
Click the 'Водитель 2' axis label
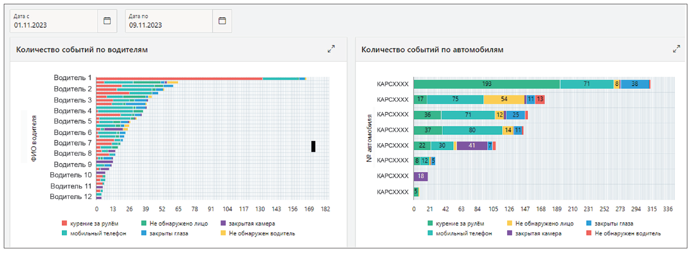click(x=73, y=89)
